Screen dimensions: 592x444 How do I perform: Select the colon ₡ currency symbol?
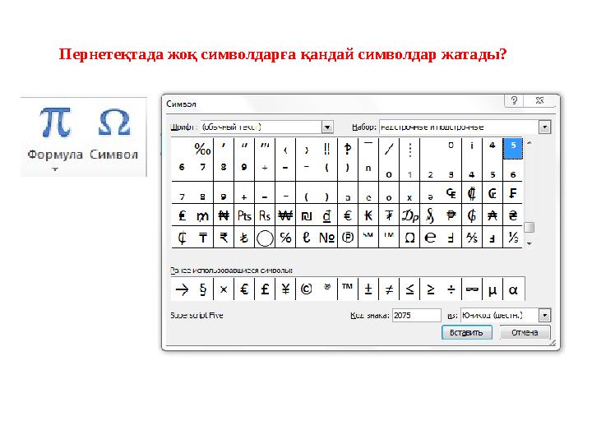[x=472, y=193]
